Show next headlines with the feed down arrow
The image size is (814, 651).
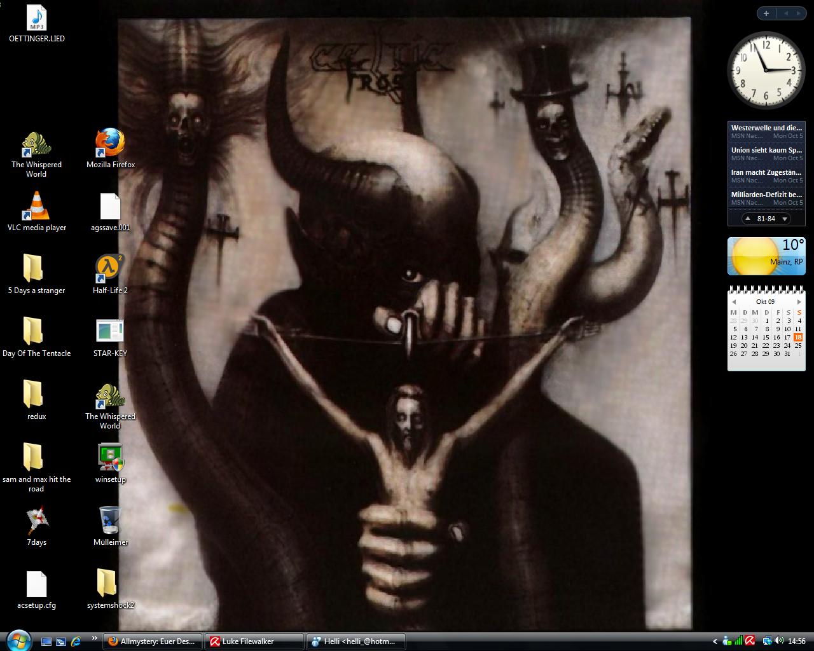(x=785, y=219)
